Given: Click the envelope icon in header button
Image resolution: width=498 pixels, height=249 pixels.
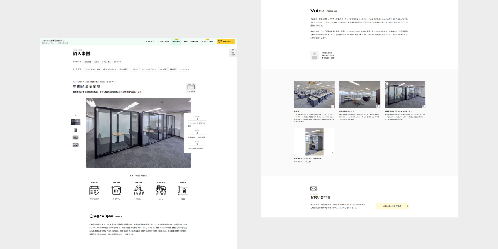Looking at the screenshot, I should [x=220, y=41].
